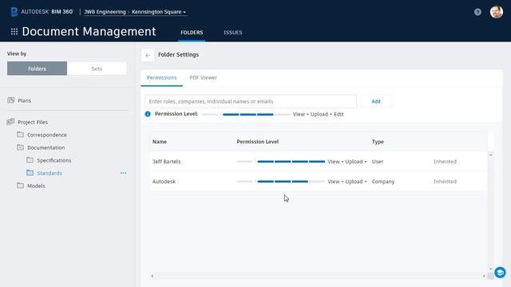Image resolution: width=511 pixels, height=287 pixels.
Task: Click the BIM 360 logo icon
Action: (14, 12)
